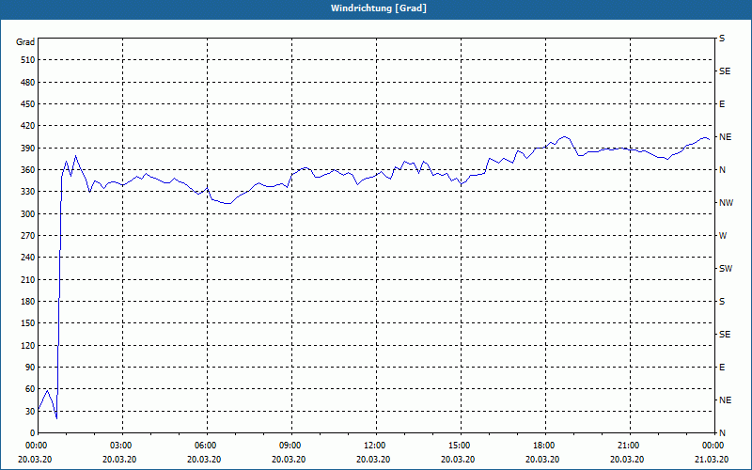Select the 06:00 time label
Screen dimensions: 752x470
[207, 446]
